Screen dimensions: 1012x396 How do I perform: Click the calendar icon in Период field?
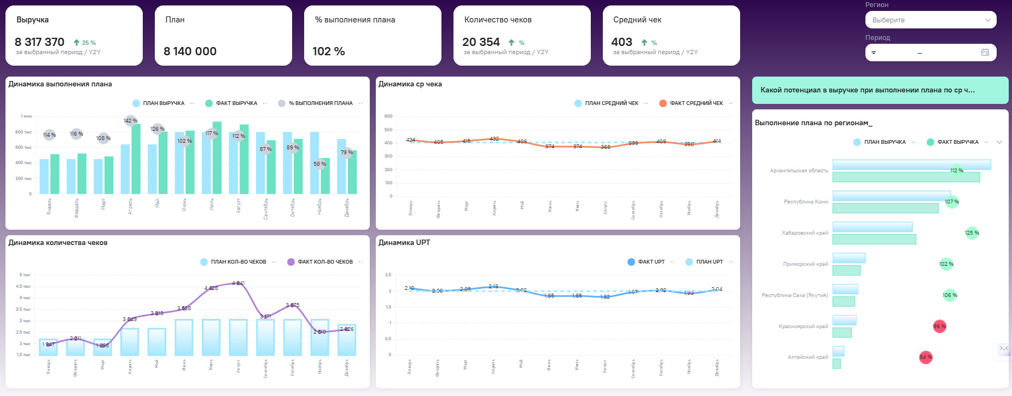pyautogui.click(x=985, y=53)
